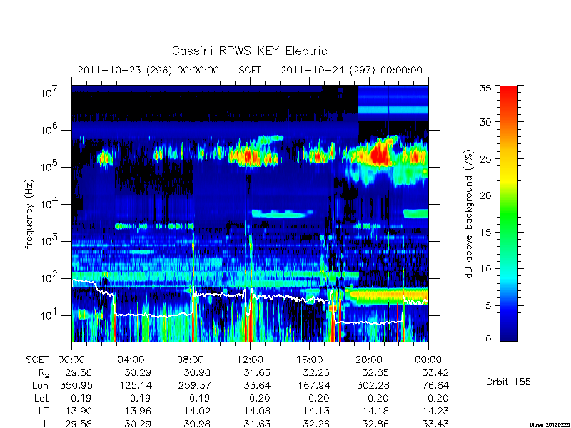
Task: Click the Rs value "33.42"
Action: point(435,372)
